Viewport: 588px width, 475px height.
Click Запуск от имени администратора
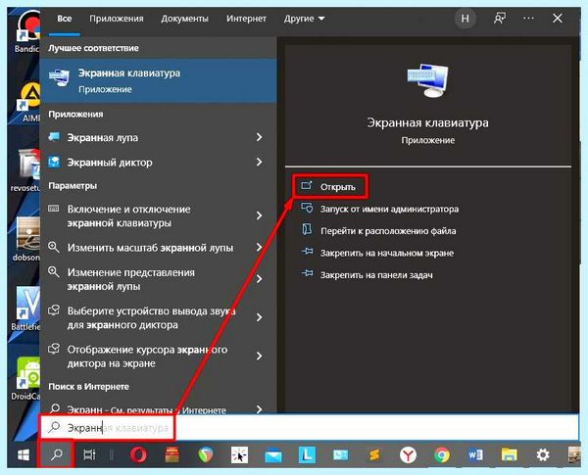(x=380, y=209)
